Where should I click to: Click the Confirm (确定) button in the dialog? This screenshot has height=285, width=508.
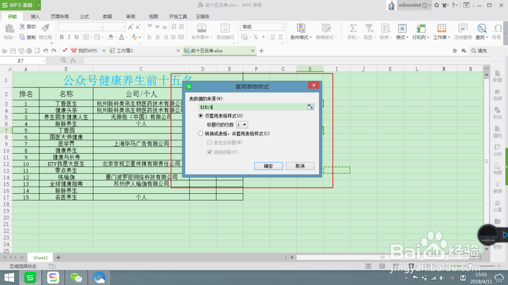(268, 166)
